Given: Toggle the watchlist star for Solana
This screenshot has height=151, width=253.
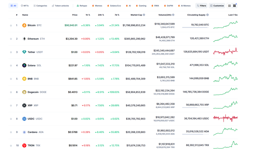Looking at the screenshot, I should pos(11,66).
